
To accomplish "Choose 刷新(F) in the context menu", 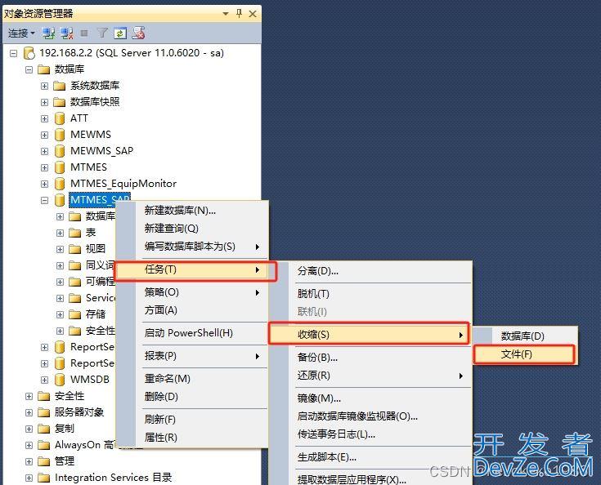I will pyautogui.click(x=191, y=420).
